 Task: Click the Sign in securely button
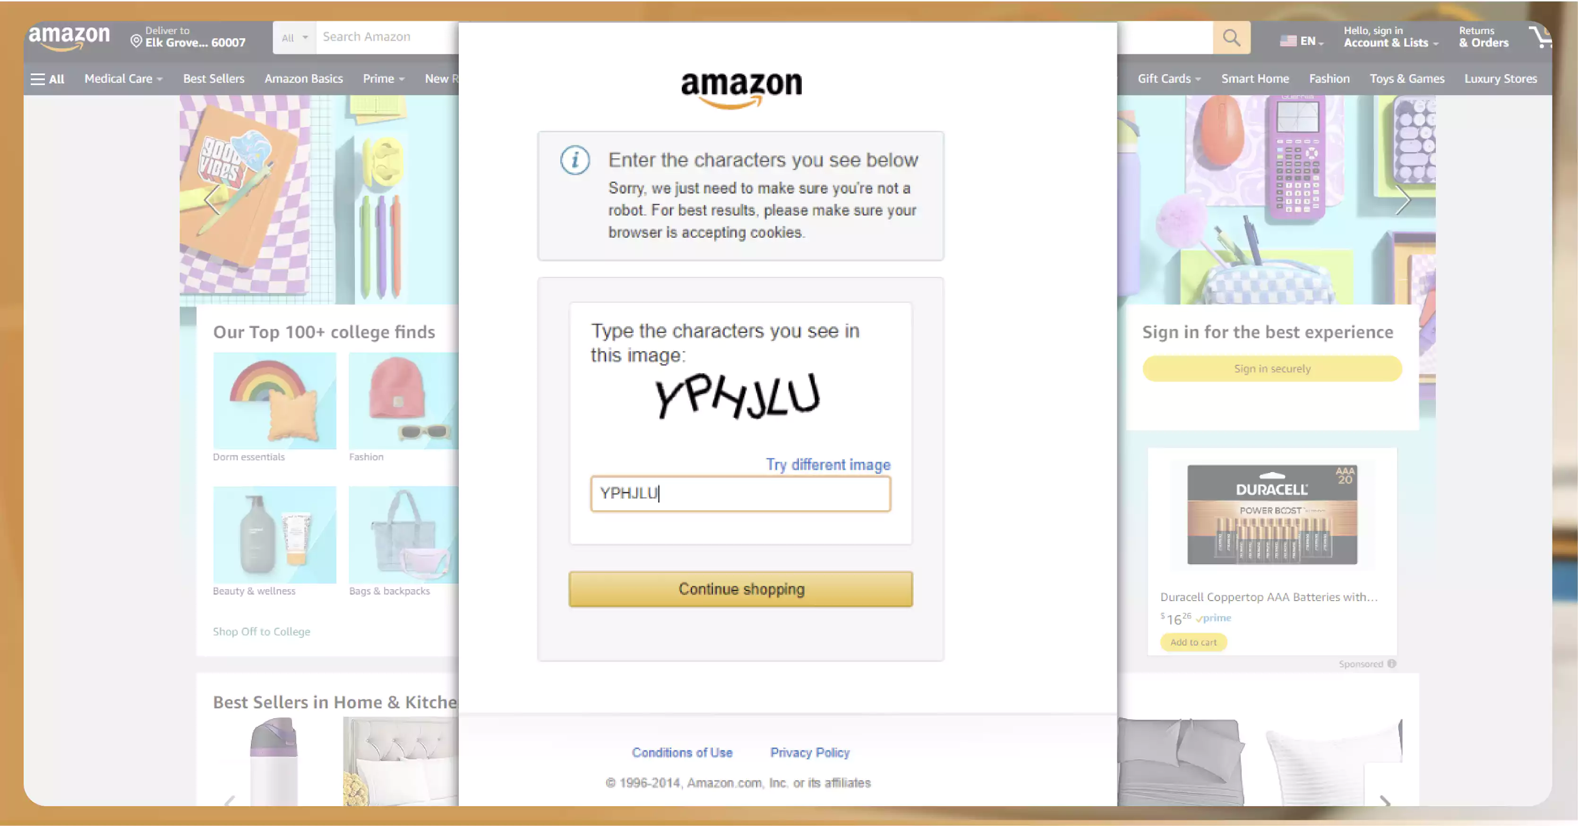[x=1272, y=368]
